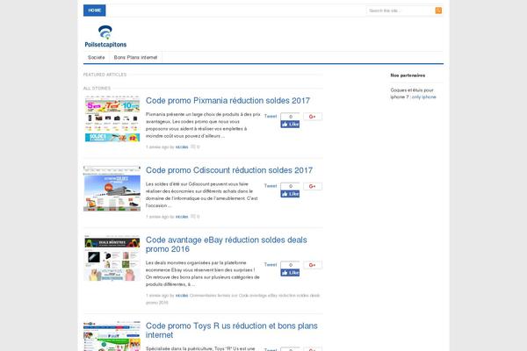Screen dimensions: 527x351
Task: Open the HOME menu button
Action: tap(95, 11)
